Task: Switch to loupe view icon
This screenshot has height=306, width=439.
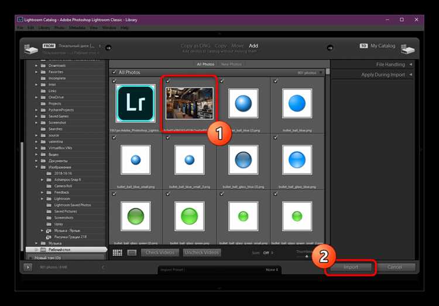Action: coord(132,253)
